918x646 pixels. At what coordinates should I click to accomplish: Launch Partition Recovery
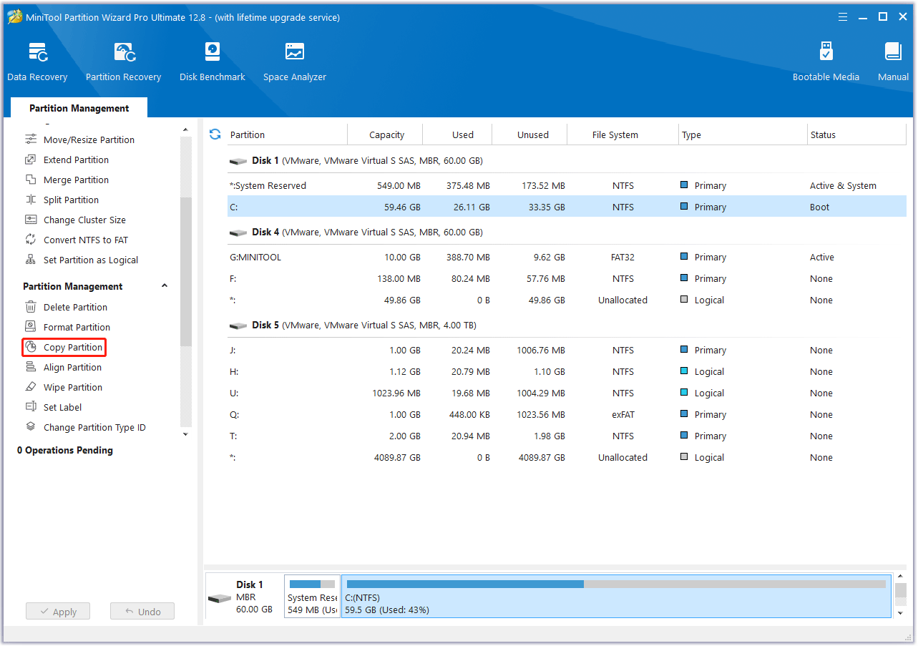pos(123,62)
